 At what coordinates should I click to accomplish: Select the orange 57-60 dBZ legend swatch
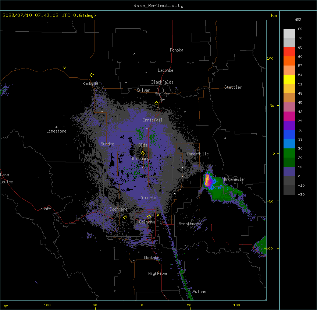point(289,61)
